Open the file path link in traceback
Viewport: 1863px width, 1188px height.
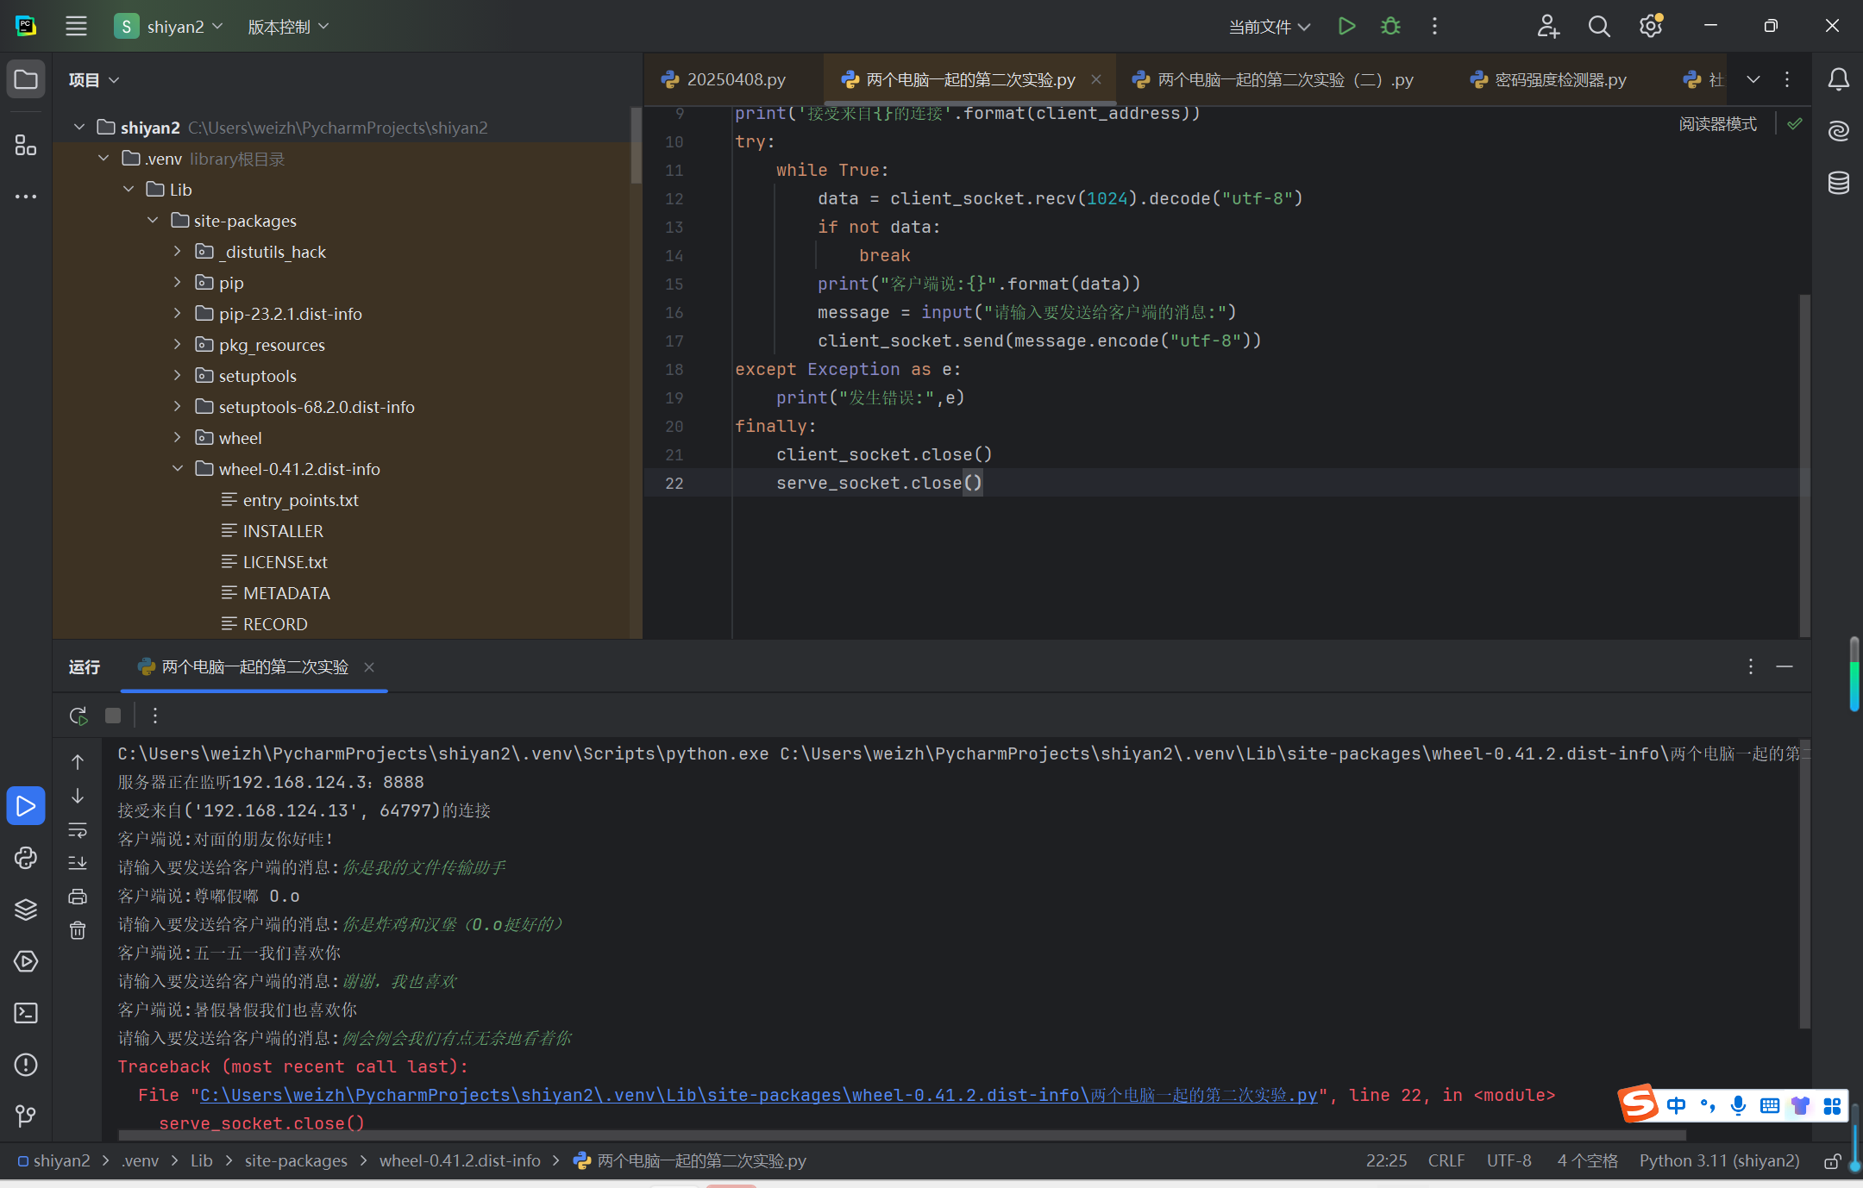click(759, 1095)
